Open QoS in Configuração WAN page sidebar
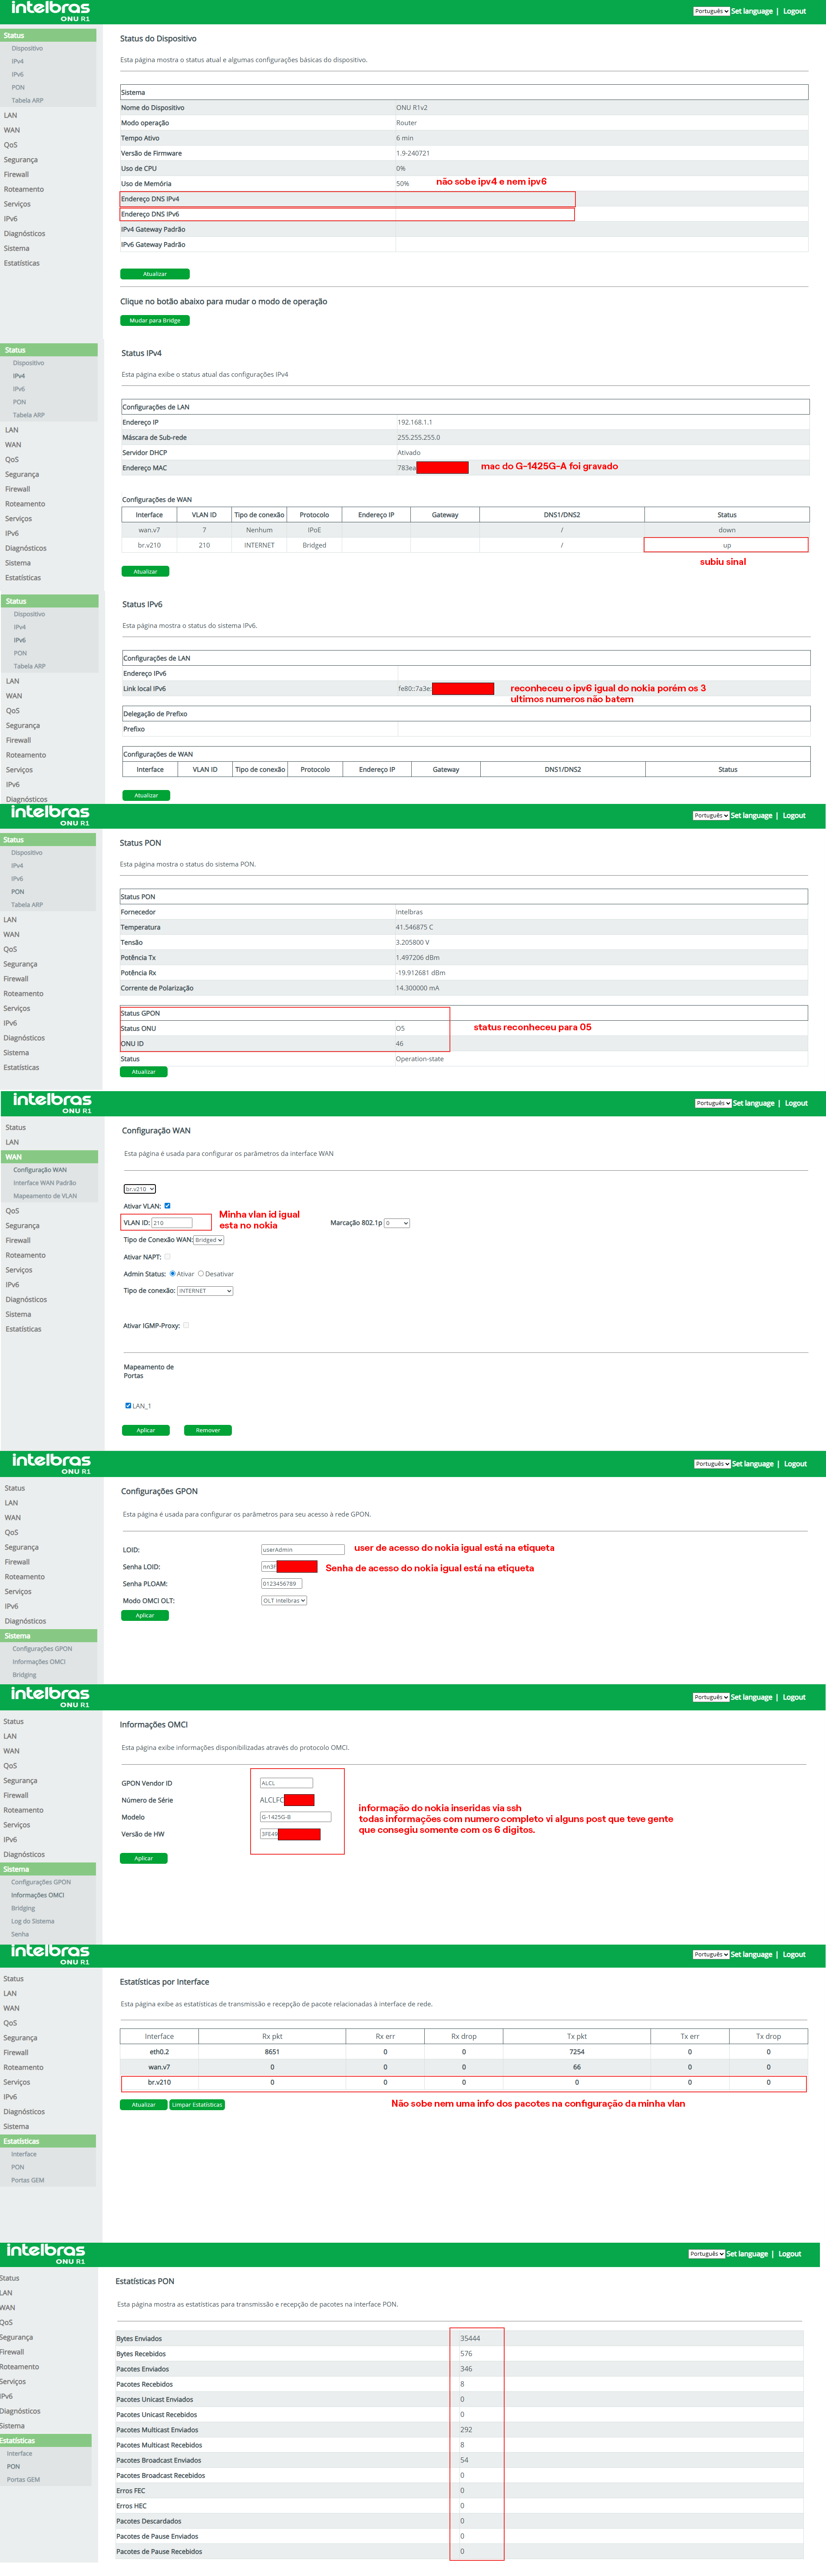The image size is (826, 2576). tap(12, 1211)
